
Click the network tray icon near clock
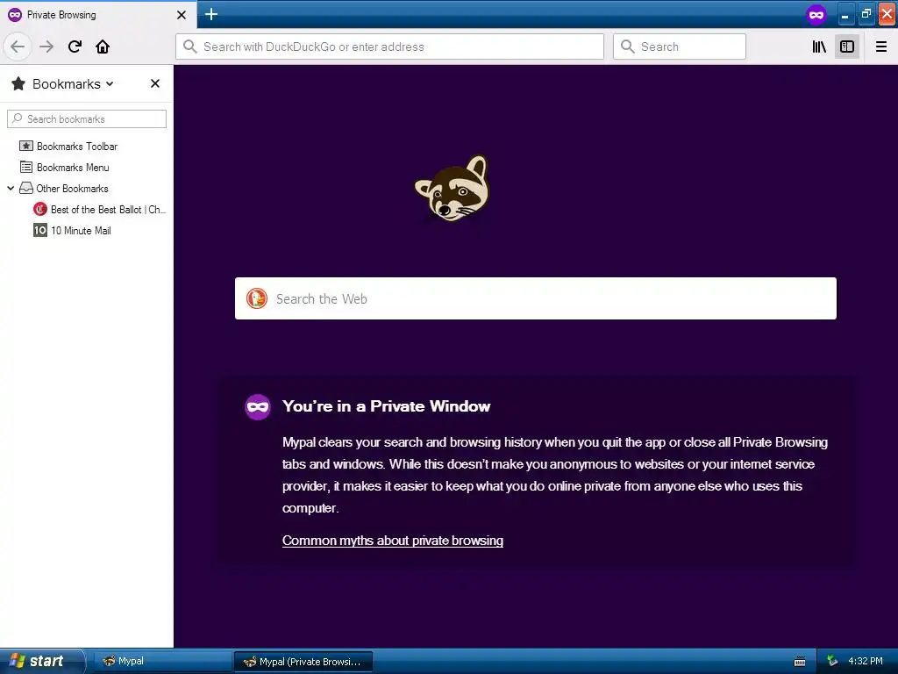coord(833,661)
